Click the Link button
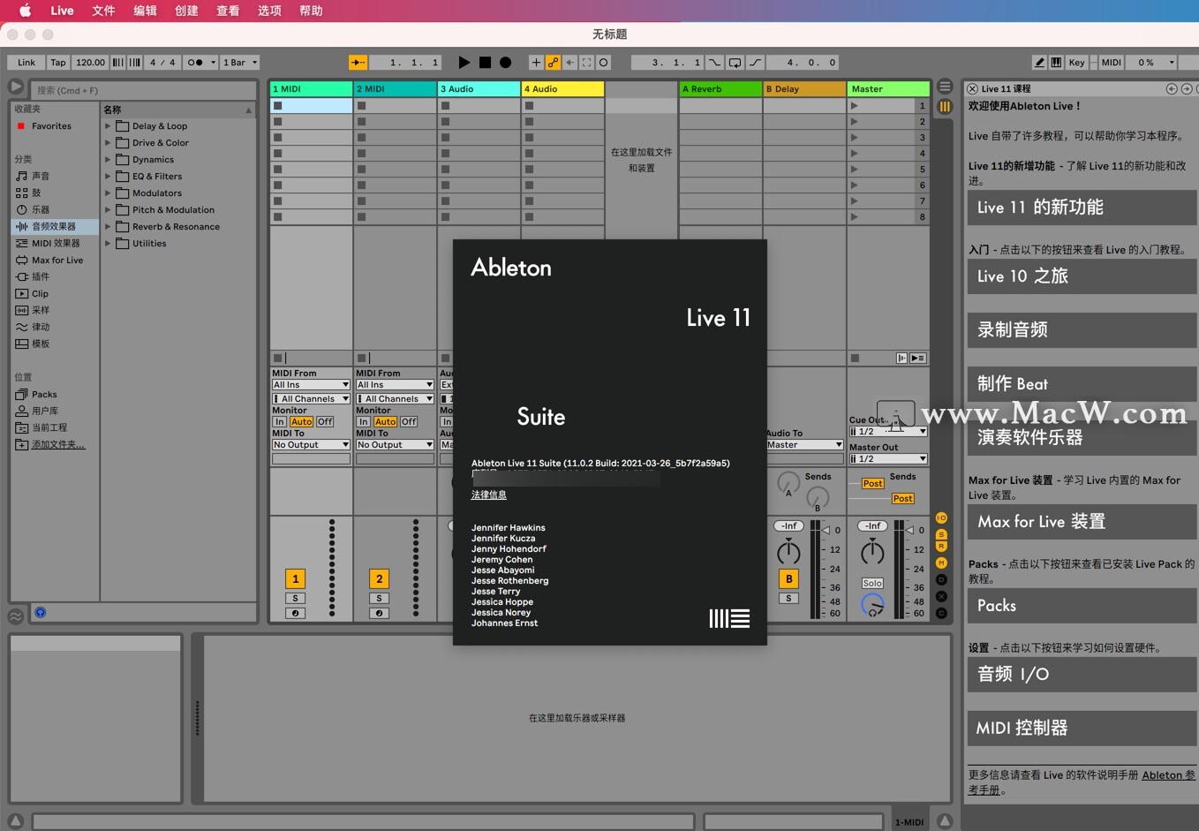 (x=26, y=63)
